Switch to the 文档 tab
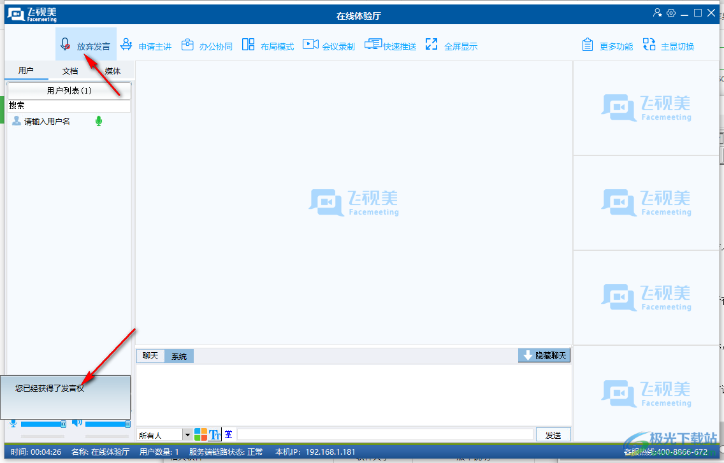 click(x=70, y=71)
